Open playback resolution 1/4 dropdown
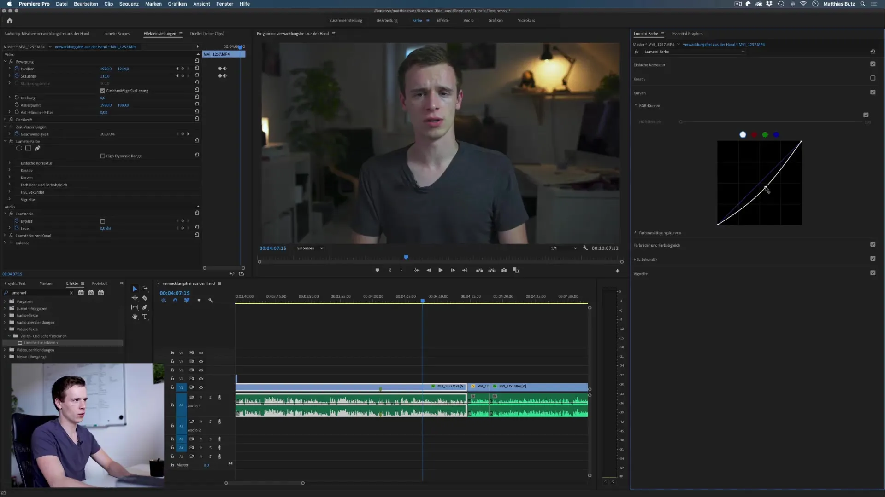 click(563, 248)
